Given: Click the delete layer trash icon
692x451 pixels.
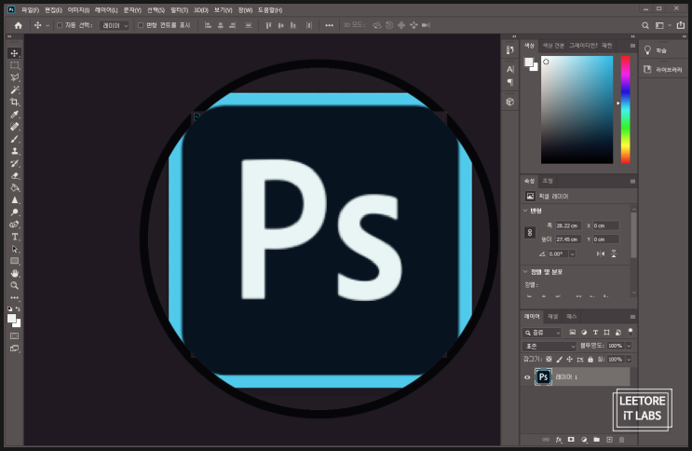Looking at the screenshot, I should (622, 440).
